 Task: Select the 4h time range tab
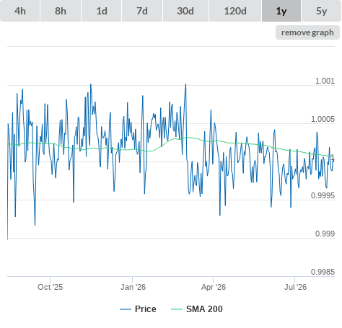point(20,11)
